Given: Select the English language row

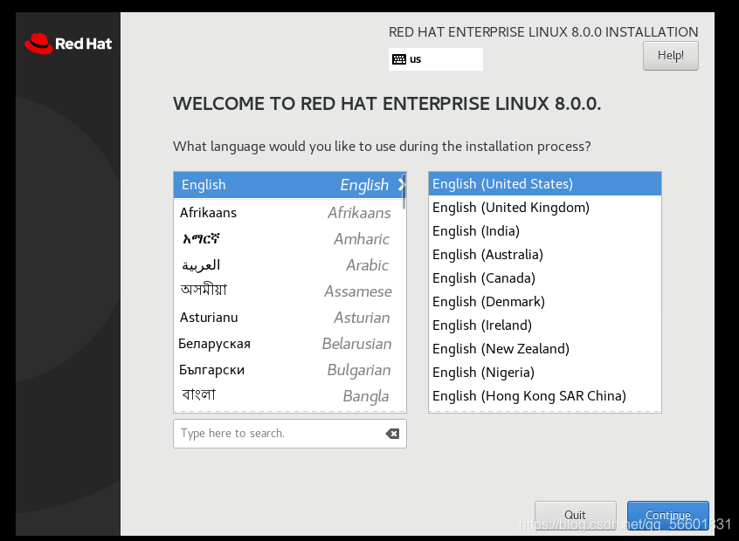Looking at the screenshot, I should point(289,185).
